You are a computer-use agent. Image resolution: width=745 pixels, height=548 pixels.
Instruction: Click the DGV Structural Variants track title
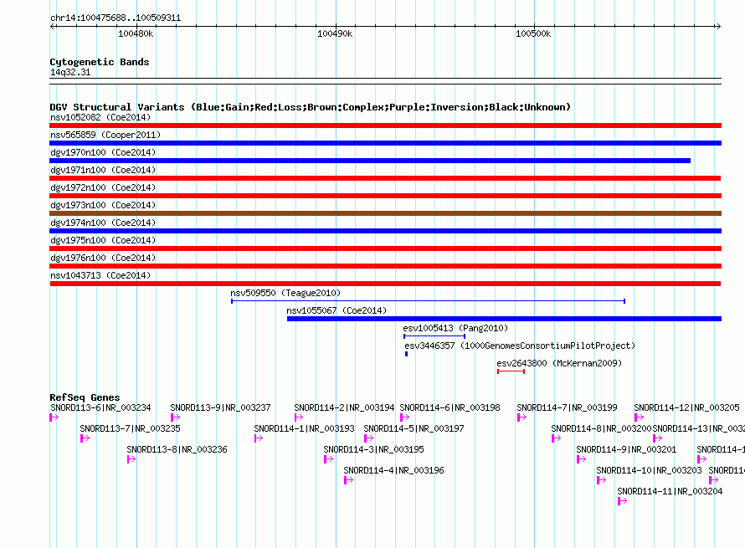[311, 107]
